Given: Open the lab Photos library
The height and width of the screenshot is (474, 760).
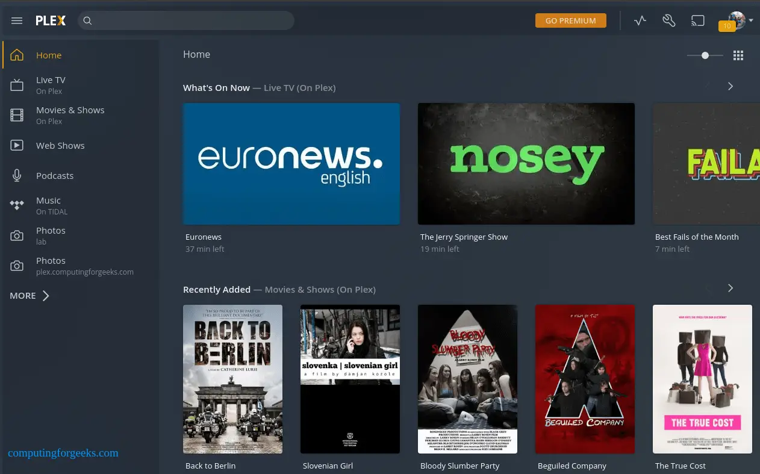Looking at the screenshot, I should click(x=51, y=235).
